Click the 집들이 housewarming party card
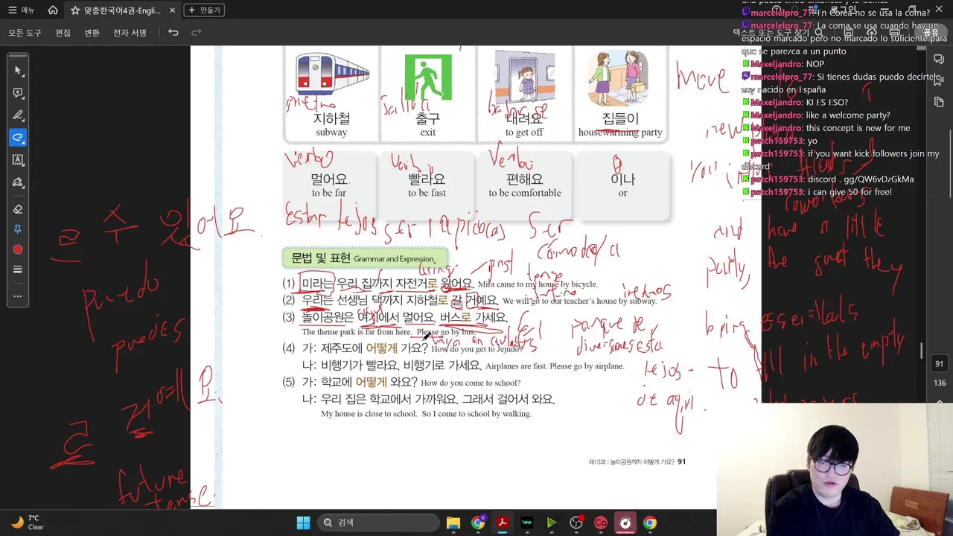 tap(620, 94)
